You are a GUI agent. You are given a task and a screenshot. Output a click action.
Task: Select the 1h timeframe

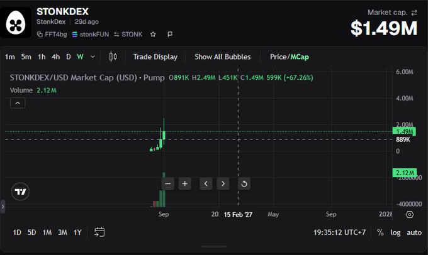coord(42,57)
